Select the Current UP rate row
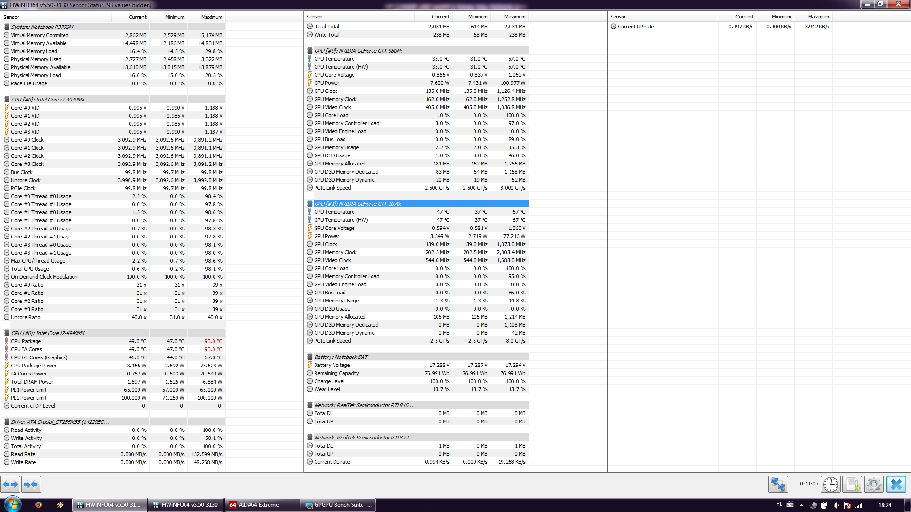Viewport: 911px width, 512px height. pyautogui.click(x=720, y=27)
